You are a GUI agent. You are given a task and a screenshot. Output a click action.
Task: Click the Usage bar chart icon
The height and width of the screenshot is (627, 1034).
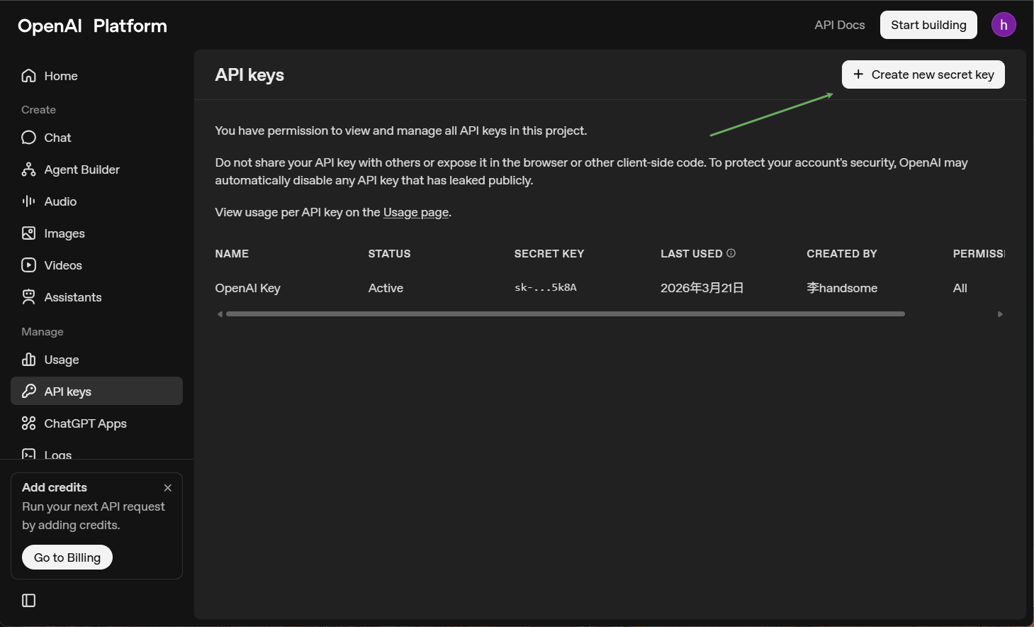pyautogui.click(x=28, y=360)
